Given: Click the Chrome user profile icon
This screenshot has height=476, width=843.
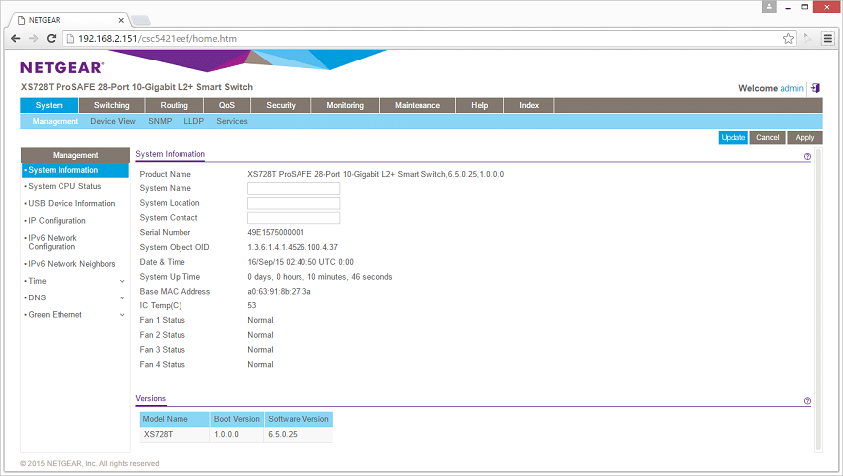Looking at the screenshot, I should coord(769,7).
